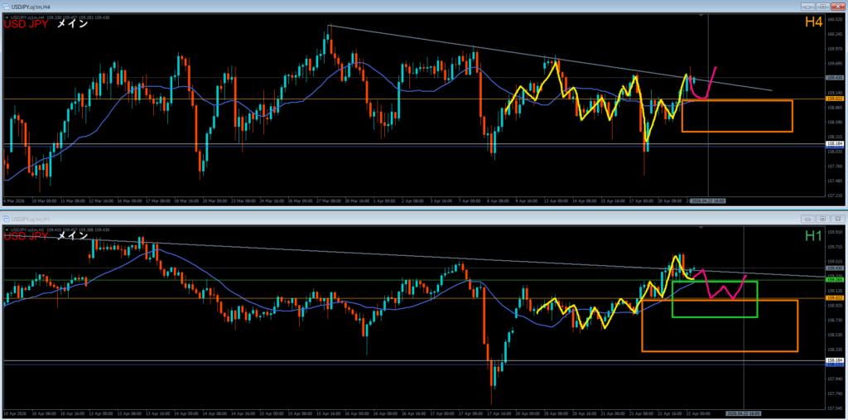Click the red USD JPY label in H4 chart
Image resolution: width=848 pixels, height=420 pixels.
(26, 23)
